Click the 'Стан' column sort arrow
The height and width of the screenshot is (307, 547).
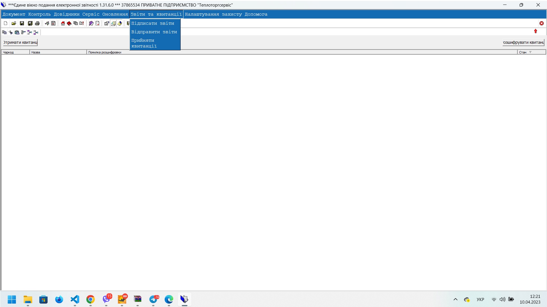(530, 52)
